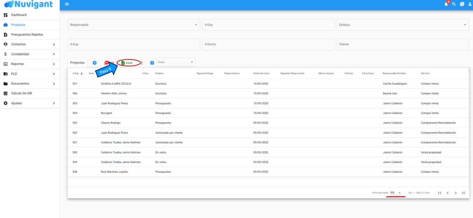Select the Ruiz Martinez Juanito row 548

click(x=268, y=171)
